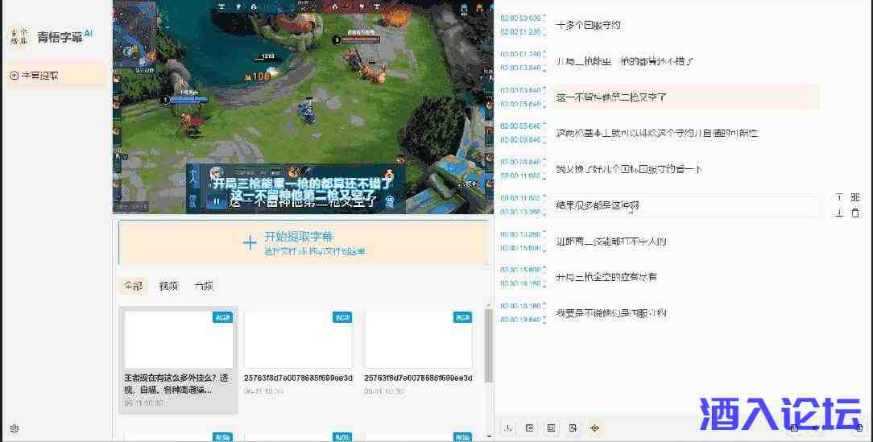The width and height of the screenshot is (873, 442).
Task: Increase start time of the first subtitle row
Action: coord(544,14)
